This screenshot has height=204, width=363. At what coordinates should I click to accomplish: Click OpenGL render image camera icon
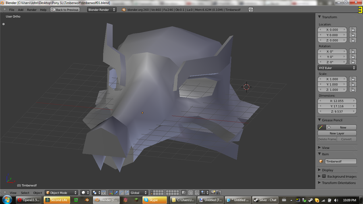coord(213,193)
